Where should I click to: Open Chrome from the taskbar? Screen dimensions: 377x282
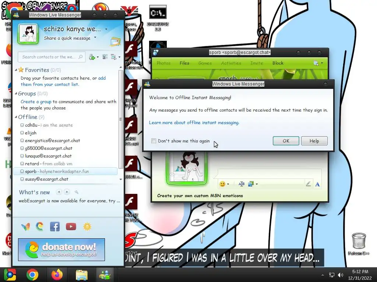[32, 275]
